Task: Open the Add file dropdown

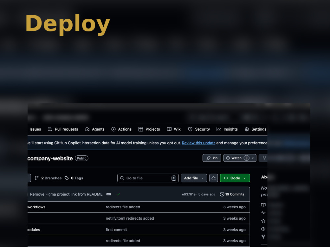Action: point(194,178)
